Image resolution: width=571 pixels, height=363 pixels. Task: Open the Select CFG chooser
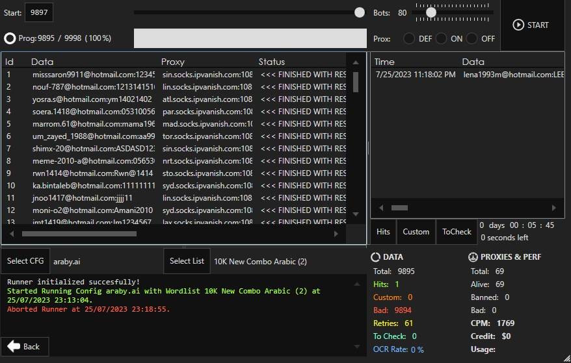point(25,261)
